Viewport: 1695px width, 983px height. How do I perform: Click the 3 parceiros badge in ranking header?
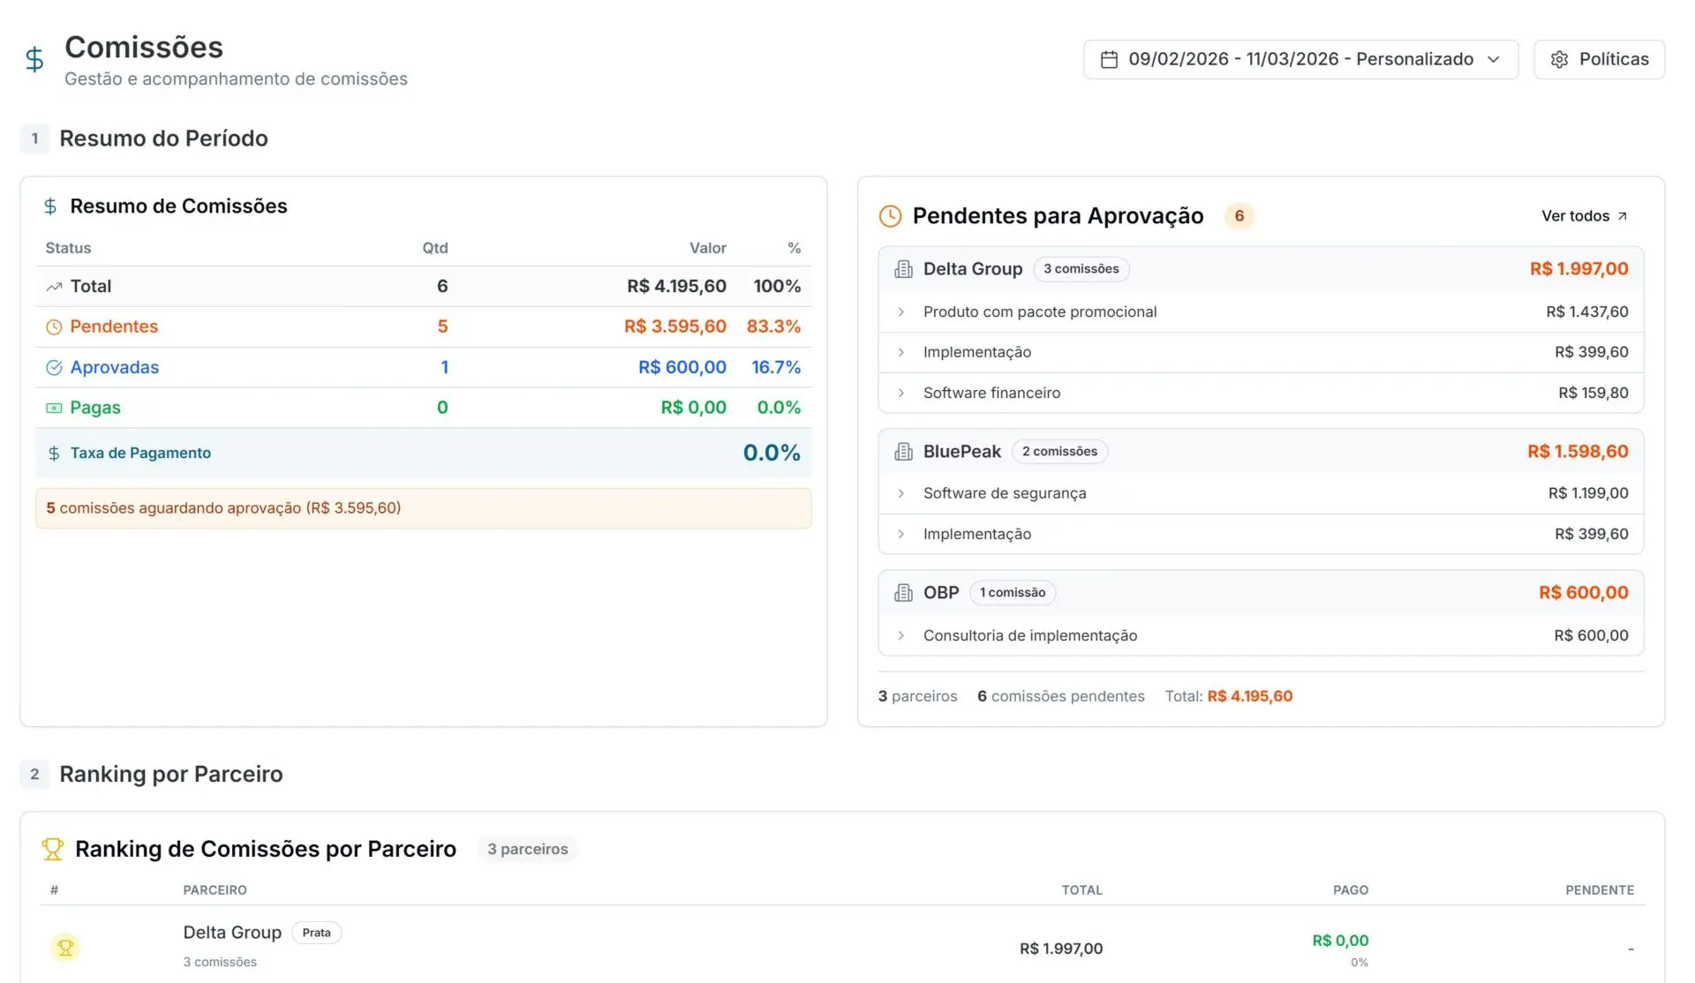click(x=528, y=849)
